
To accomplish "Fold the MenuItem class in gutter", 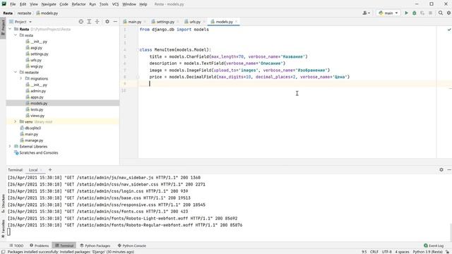I will point(138,50).
